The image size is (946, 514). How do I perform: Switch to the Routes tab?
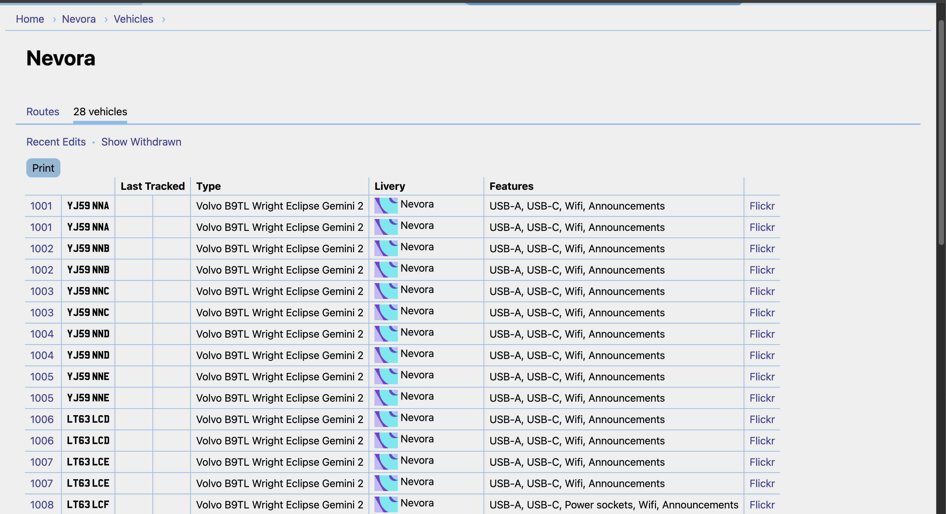point(43,112)
